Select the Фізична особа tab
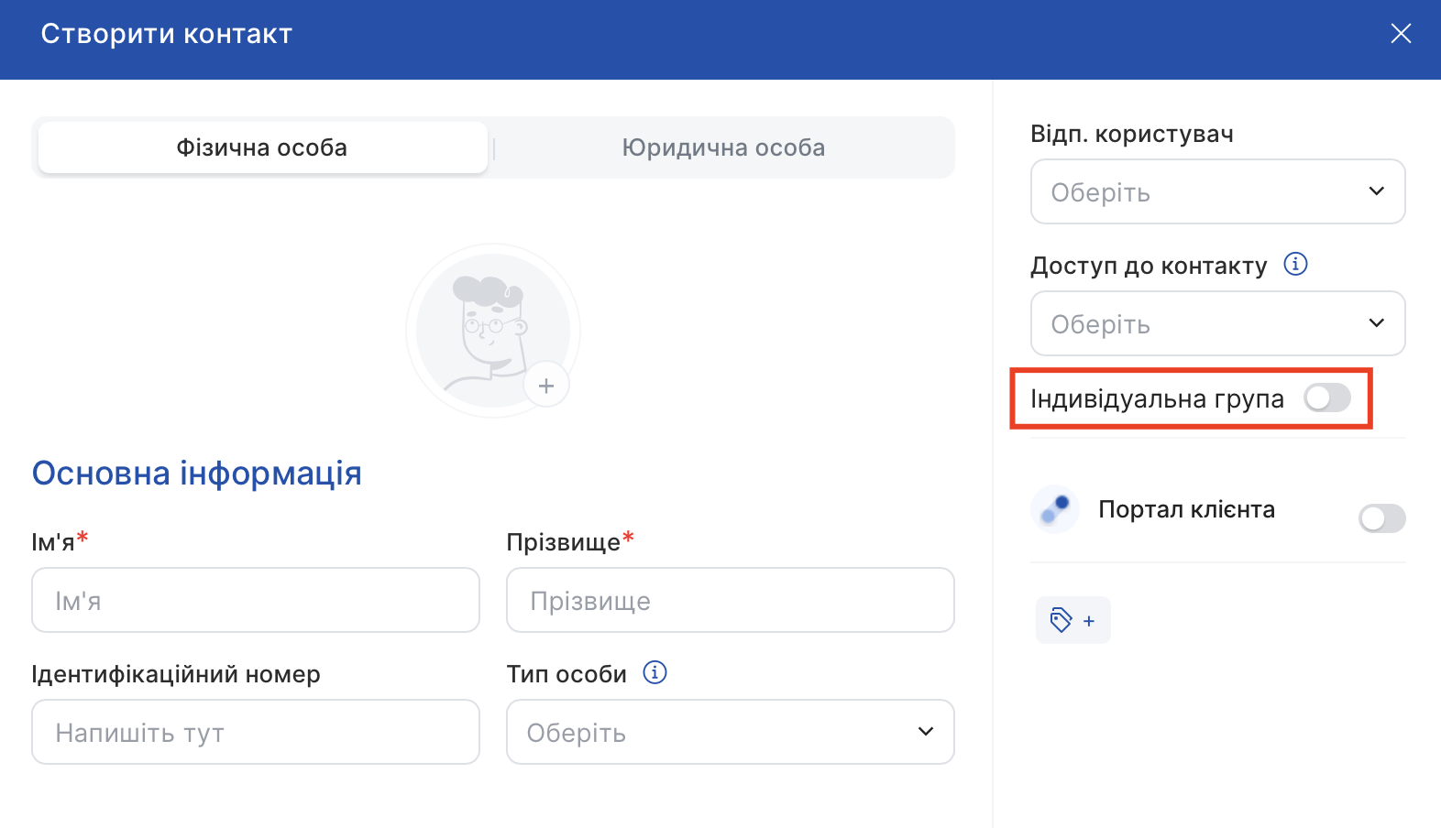The height and width of the screenshot is (828, 1441). [262, 147]
